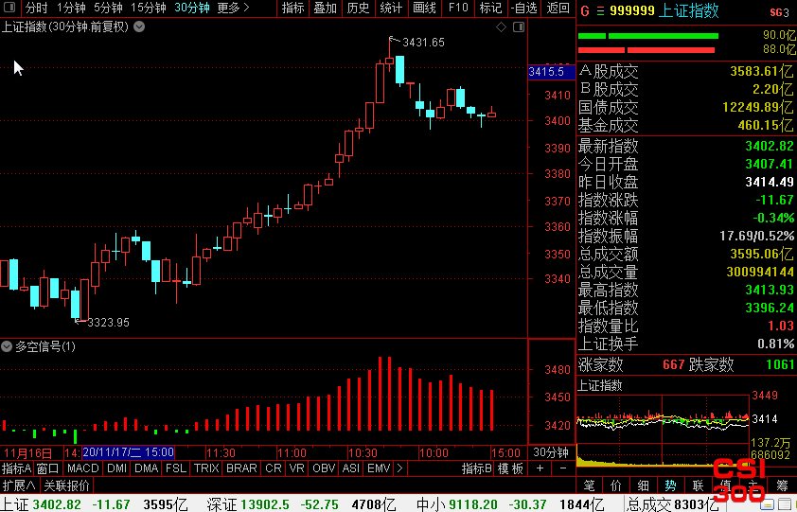The width and height of the screenshot is (797, 512).
Task: Click the 20/11/17/二 15:00 date marker
Action: (128, 452)
